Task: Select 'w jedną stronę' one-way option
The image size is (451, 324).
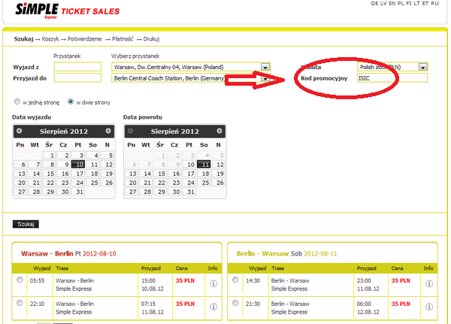Action: 17,101
